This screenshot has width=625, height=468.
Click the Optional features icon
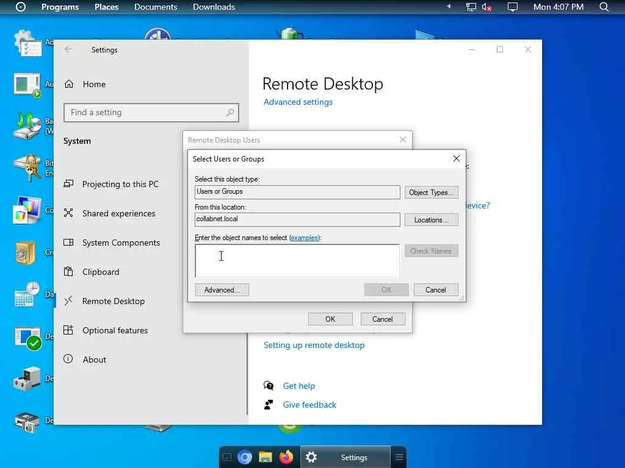pos(68,330)
